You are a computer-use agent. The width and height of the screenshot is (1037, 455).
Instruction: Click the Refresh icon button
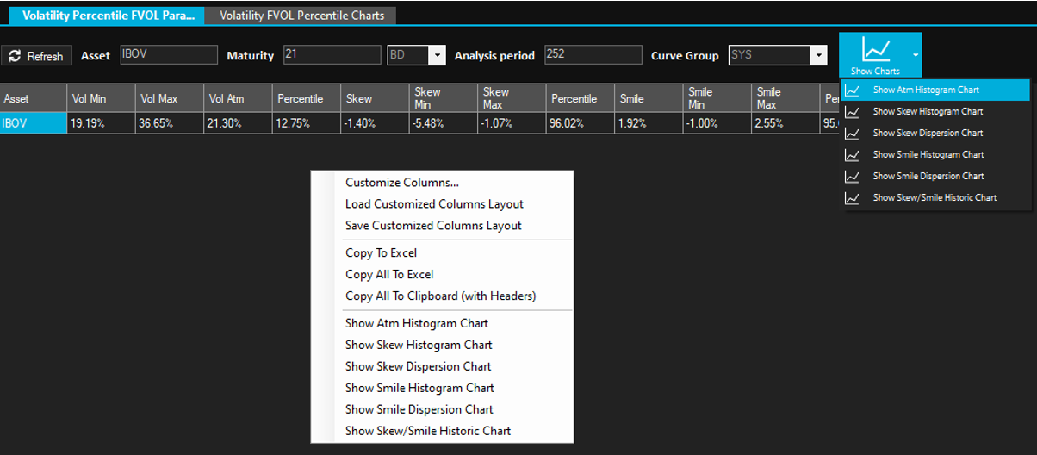pos(15,56)
